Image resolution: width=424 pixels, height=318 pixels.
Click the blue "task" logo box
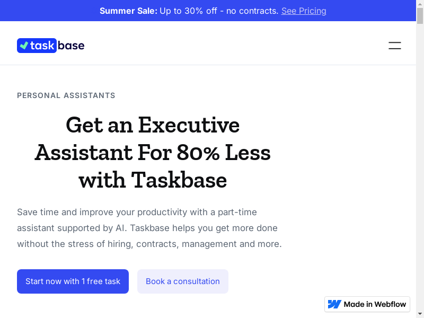[x=37, y=46]
